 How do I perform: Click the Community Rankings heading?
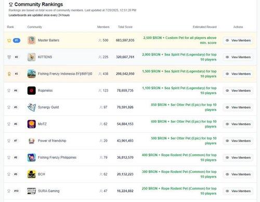point(38,5)
